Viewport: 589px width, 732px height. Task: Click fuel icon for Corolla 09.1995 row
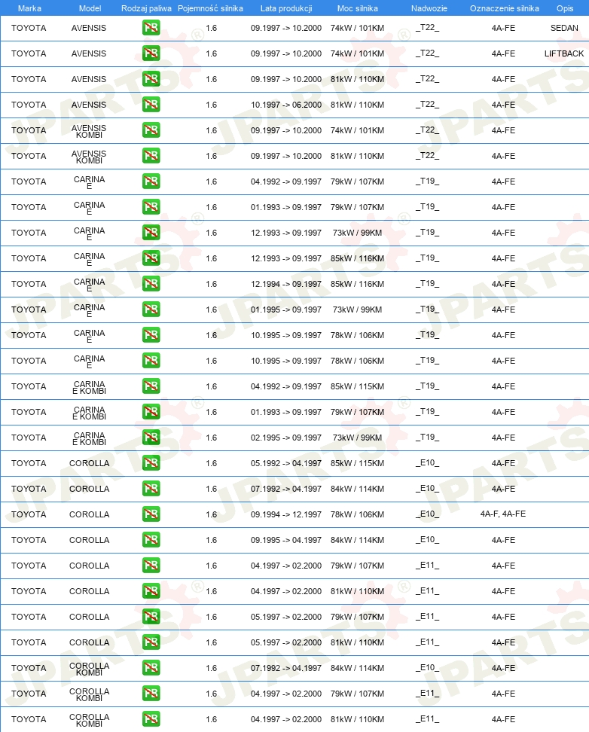coord(151,540)
